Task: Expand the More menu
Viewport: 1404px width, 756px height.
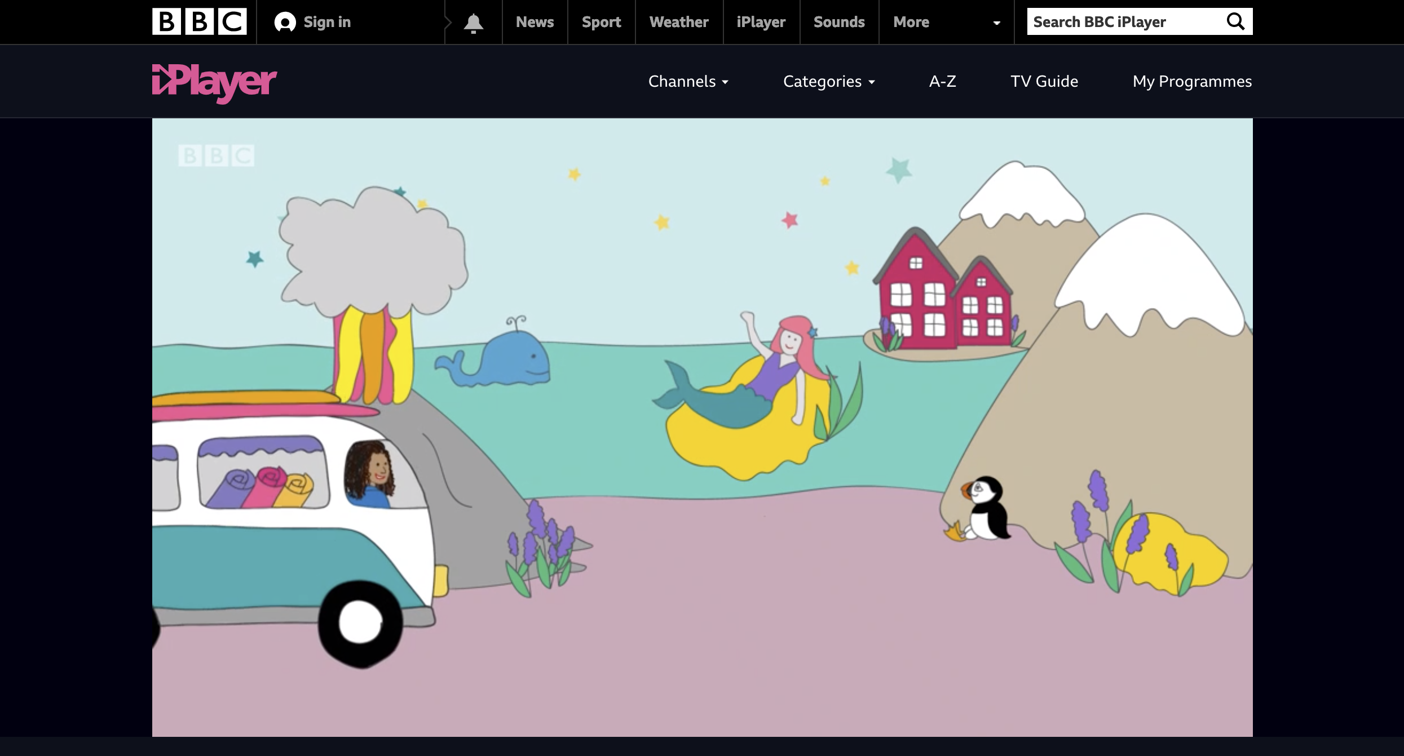Action: 911,23
